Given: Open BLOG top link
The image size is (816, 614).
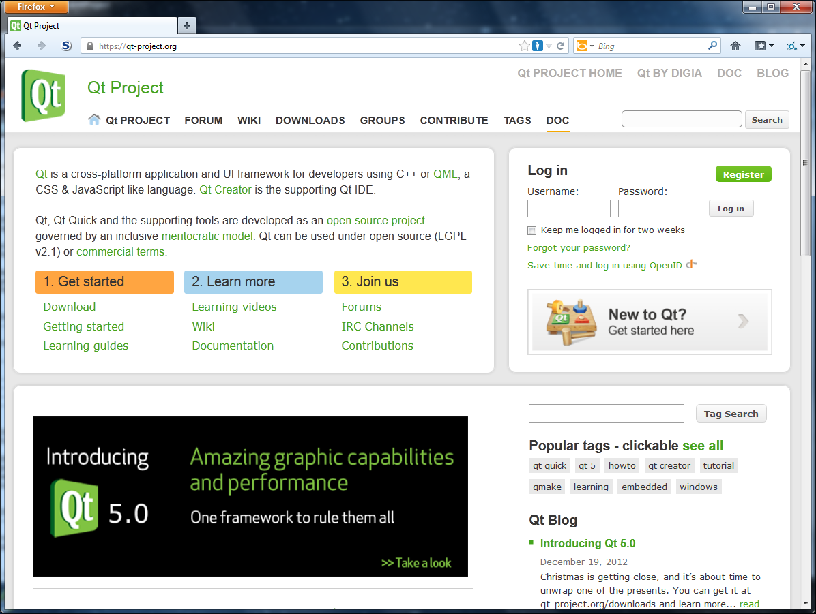Looking at the screenshot, I should (772, 73).
